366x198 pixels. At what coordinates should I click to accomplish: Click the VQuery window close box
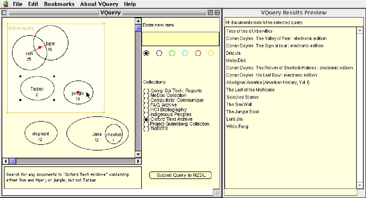point(4,13)
